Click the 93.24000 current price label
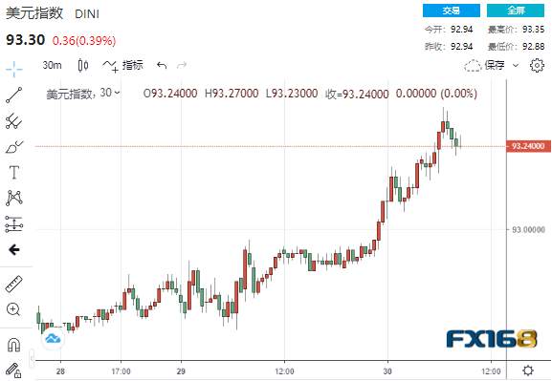Image resolution: width=552 pixels, height=381 pixels. click(x=528, y=146)
